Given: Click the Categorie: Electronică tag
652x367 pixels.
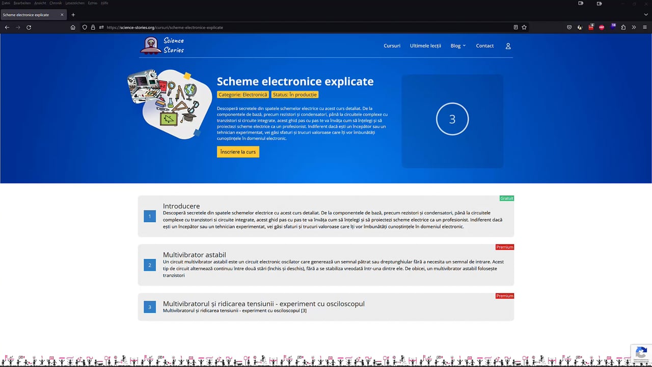Looking at the screenshot, I should click(242, 95).
